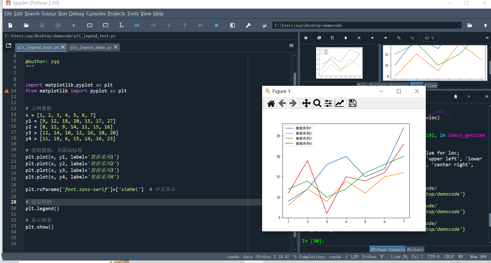Image resolution: width=491 pixels, height=263 pixels.
Task: Open History tab
Action: [415, 249]
